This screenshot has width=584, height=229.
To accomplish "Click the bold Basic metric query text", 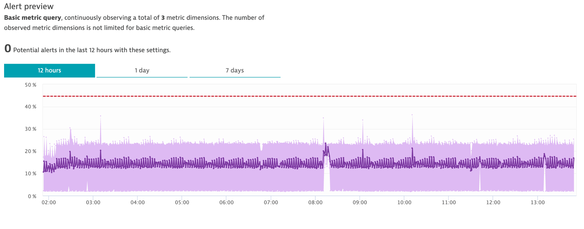I will click(33, 18).
